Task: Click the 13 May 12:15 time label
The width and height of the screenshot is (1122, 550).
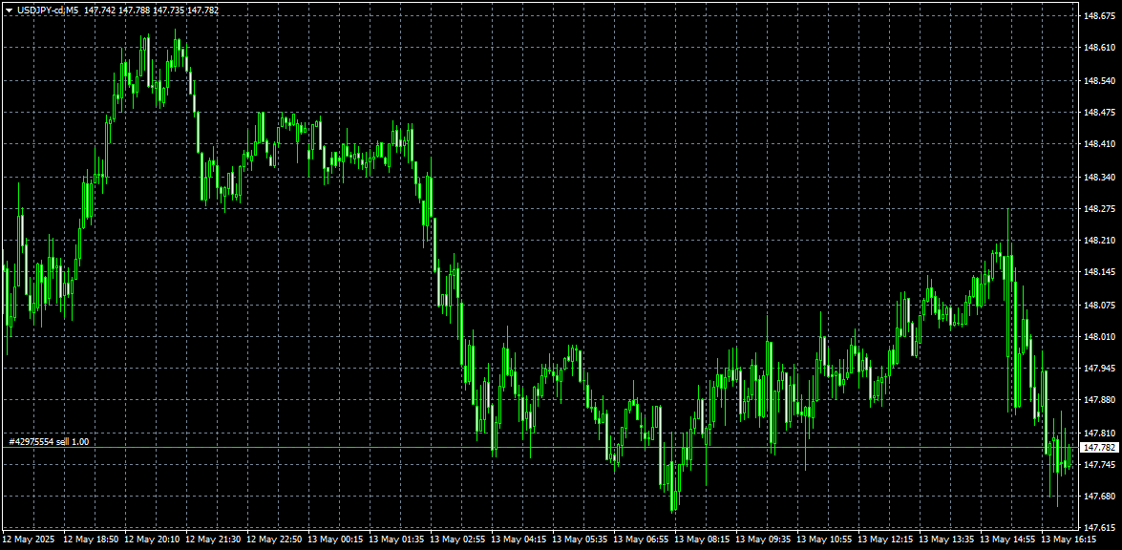Action: (x=884, y=539)
